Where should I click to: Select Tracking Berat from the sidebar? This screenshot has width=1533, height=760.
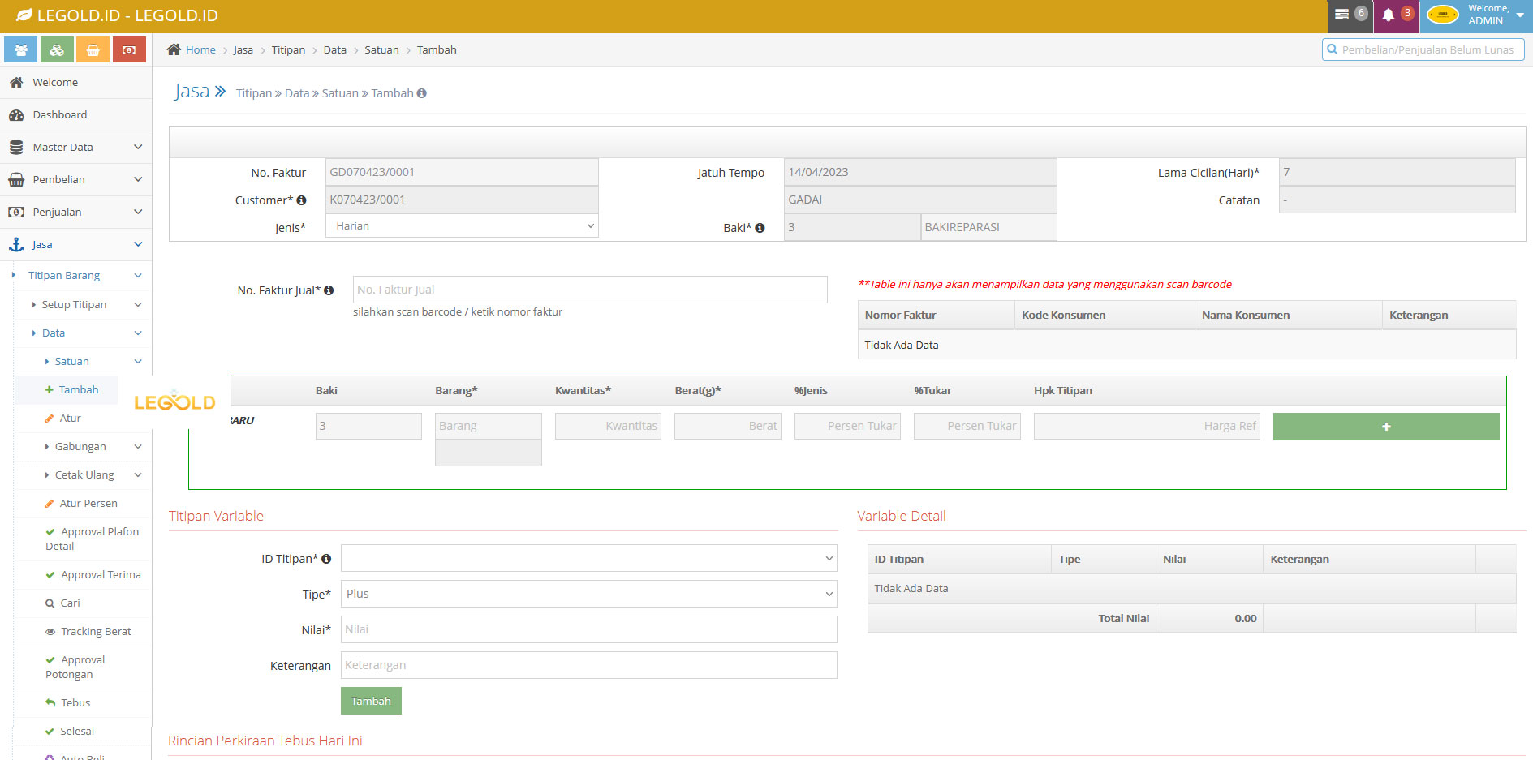coord(94,631)
